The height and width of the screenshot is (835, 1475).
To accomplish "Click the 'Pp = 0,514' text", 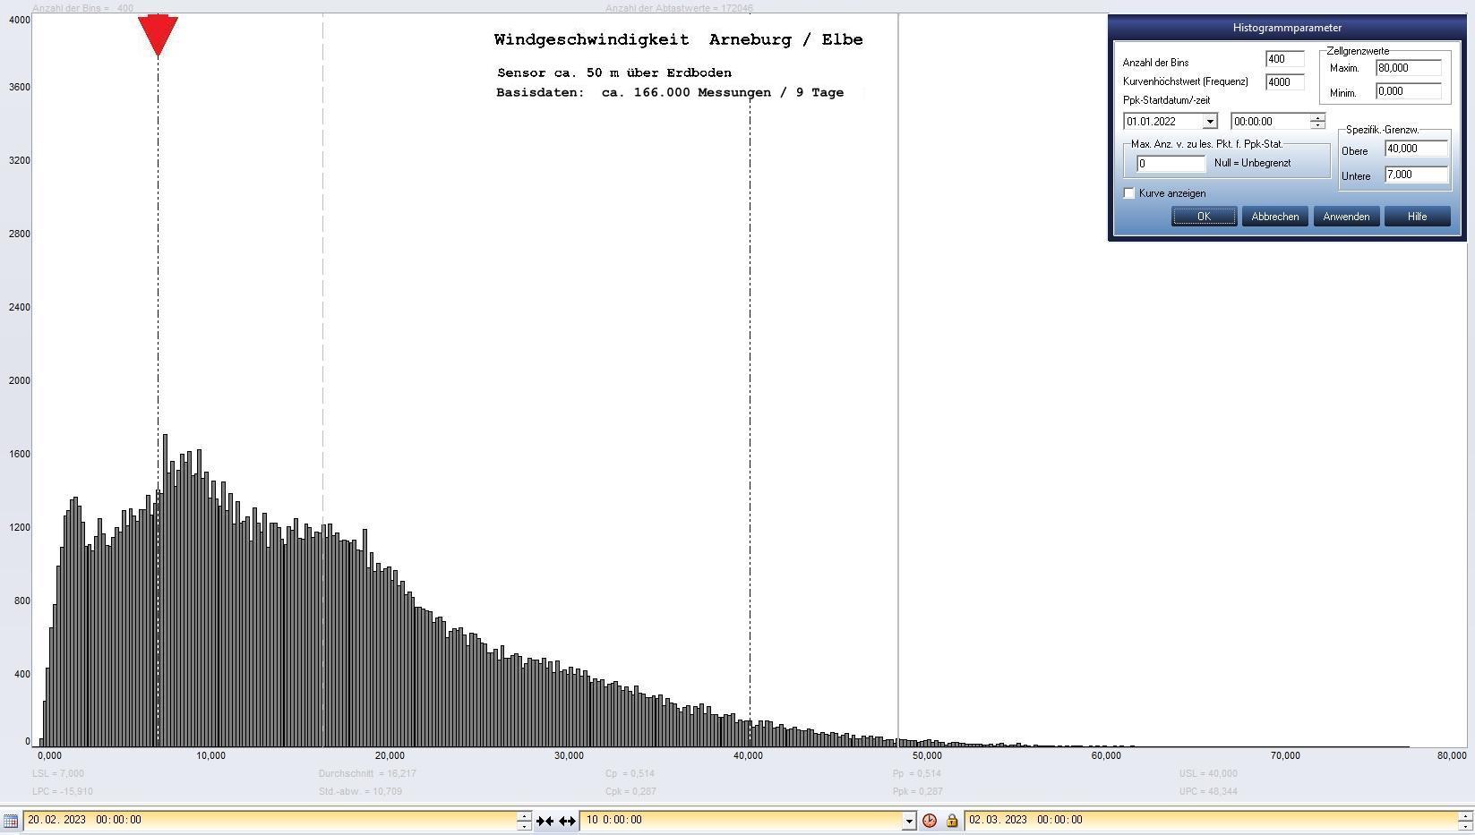I will tap(916, 774).
